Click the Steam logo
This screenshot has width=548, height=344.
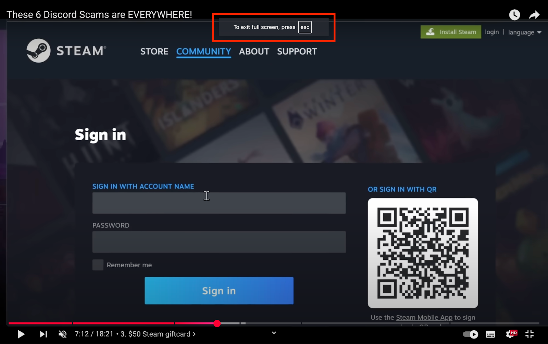[x=66, y=51]
